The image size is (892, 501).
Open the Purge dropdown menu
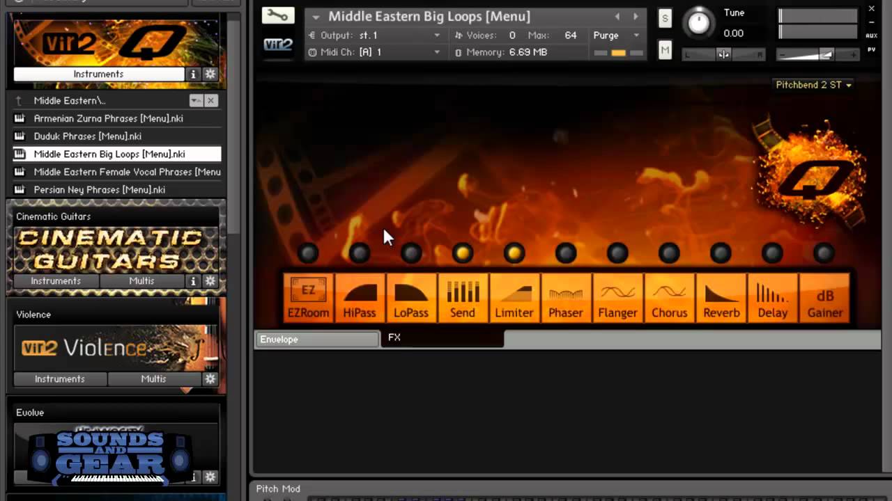point(636,35)
